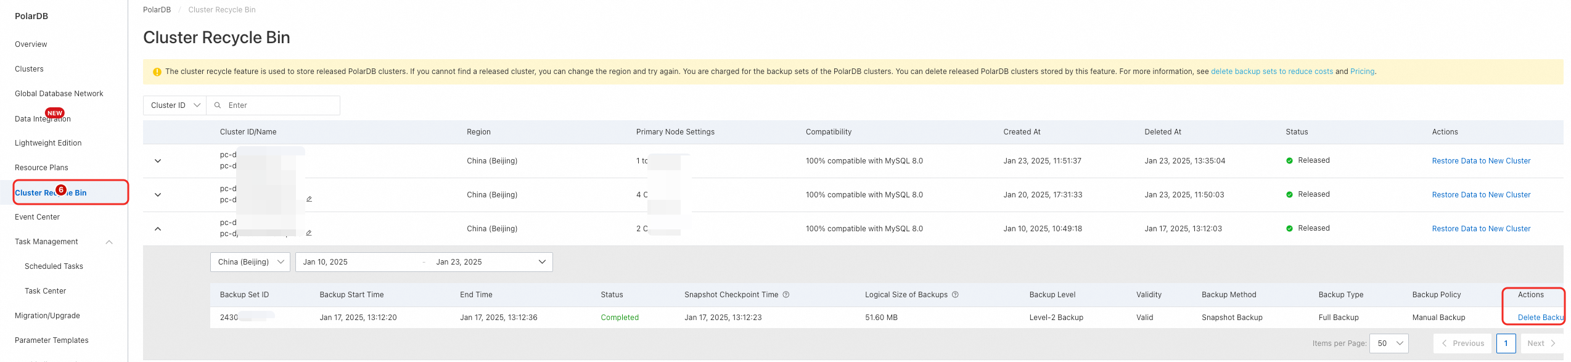This screenshot has width=1571, height=362.
Task: Collapse the Task Management section
Action: [109, 242]
